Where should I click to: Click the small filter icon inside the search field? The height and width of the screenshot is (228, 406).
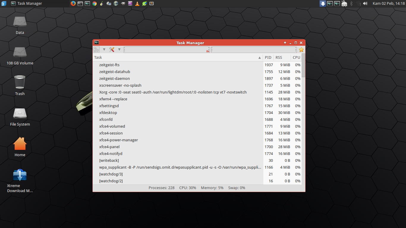[208, 51]
